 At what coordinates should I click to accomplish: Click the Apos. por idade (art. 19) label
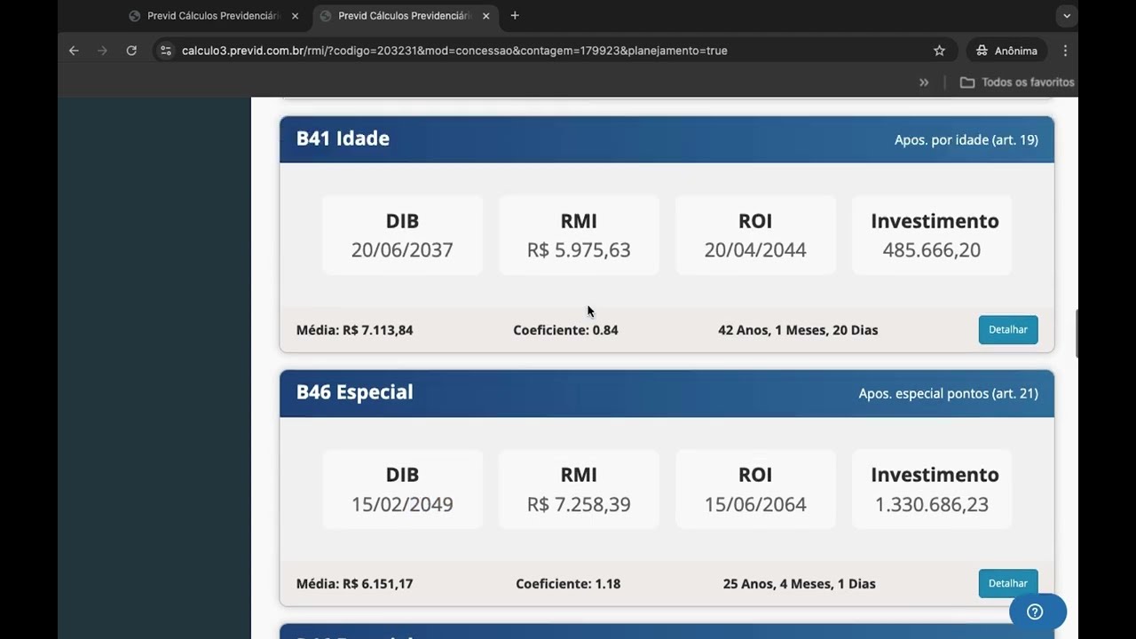(966, 139)
